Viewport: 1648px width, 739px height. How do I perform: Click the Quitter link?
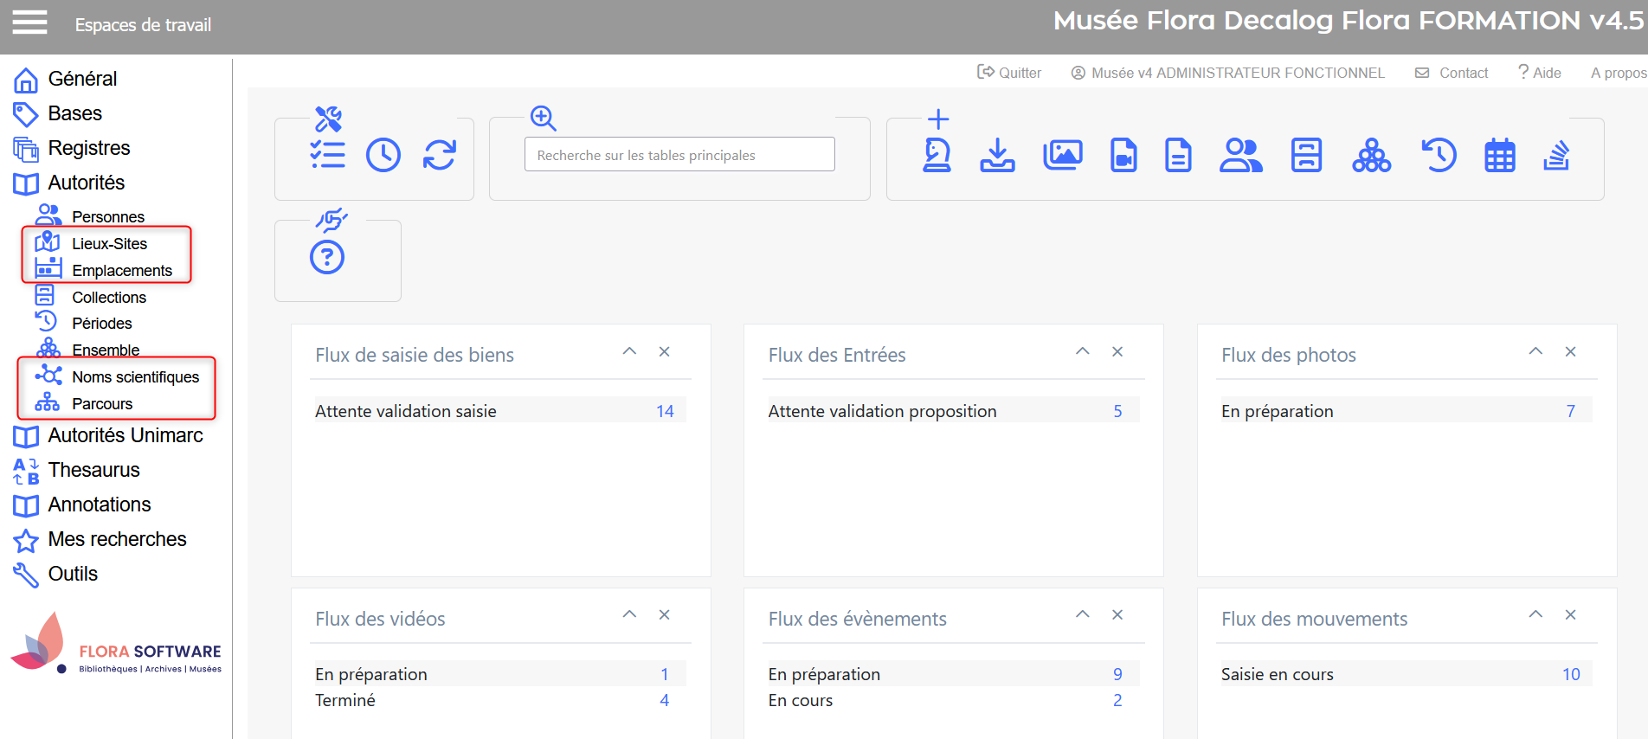[1009, 73]
